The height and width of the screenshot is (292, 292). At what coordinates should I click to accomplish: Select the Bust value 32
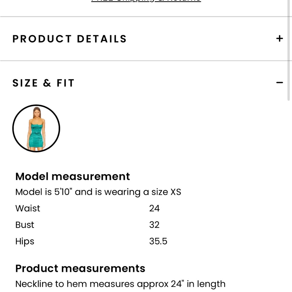154,225
